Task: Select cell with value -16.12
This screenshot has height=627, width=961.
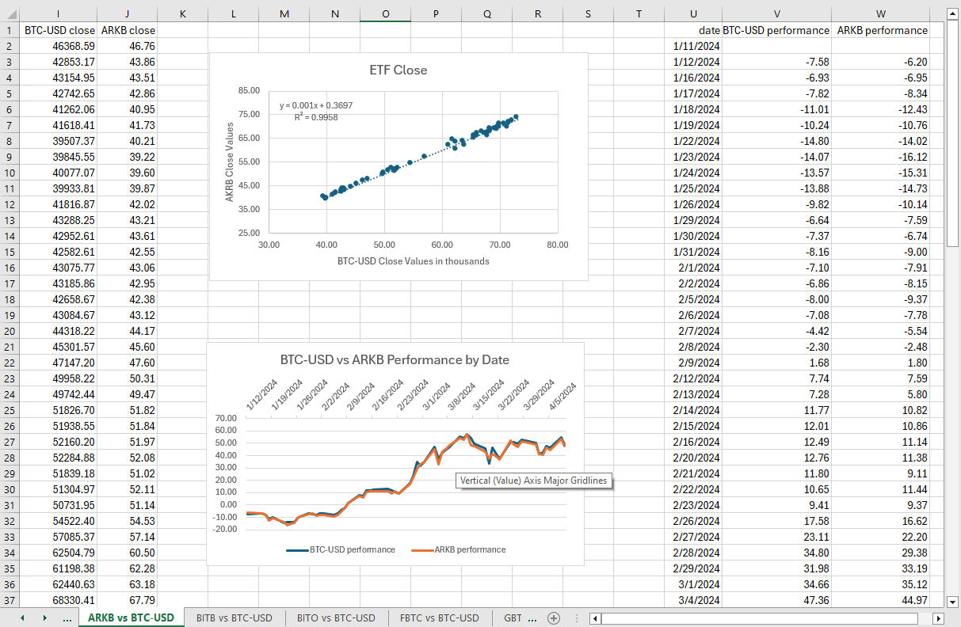Action: point(880,157)
